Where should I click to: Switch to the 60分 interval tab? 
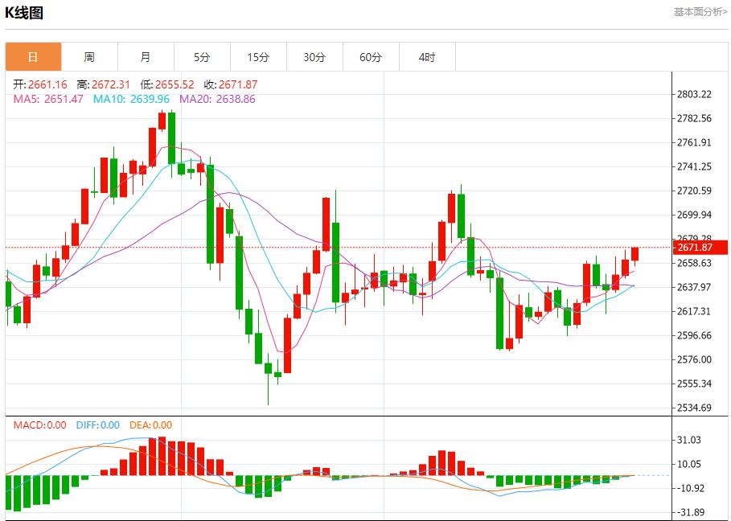[371, 57]
